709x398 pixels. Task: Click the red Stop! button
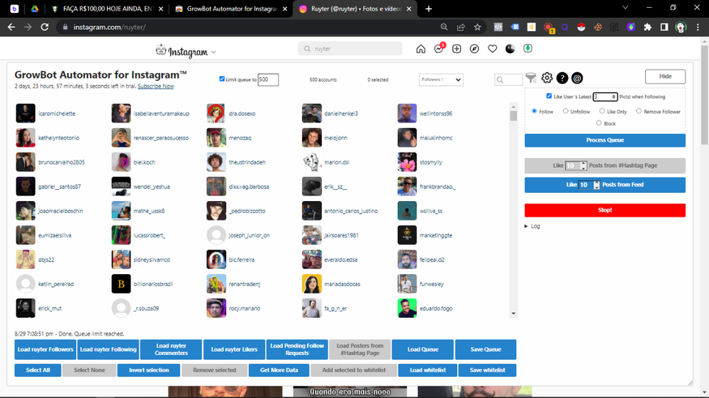[x=605, y=210]
